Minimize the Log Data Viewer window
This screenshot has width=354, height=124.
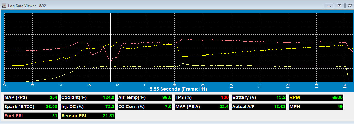tap(329, 6)
